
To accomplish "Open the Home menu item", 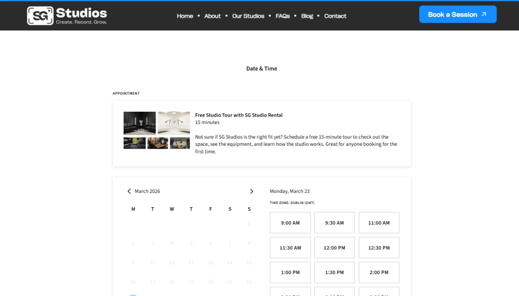I will (185, 16).
